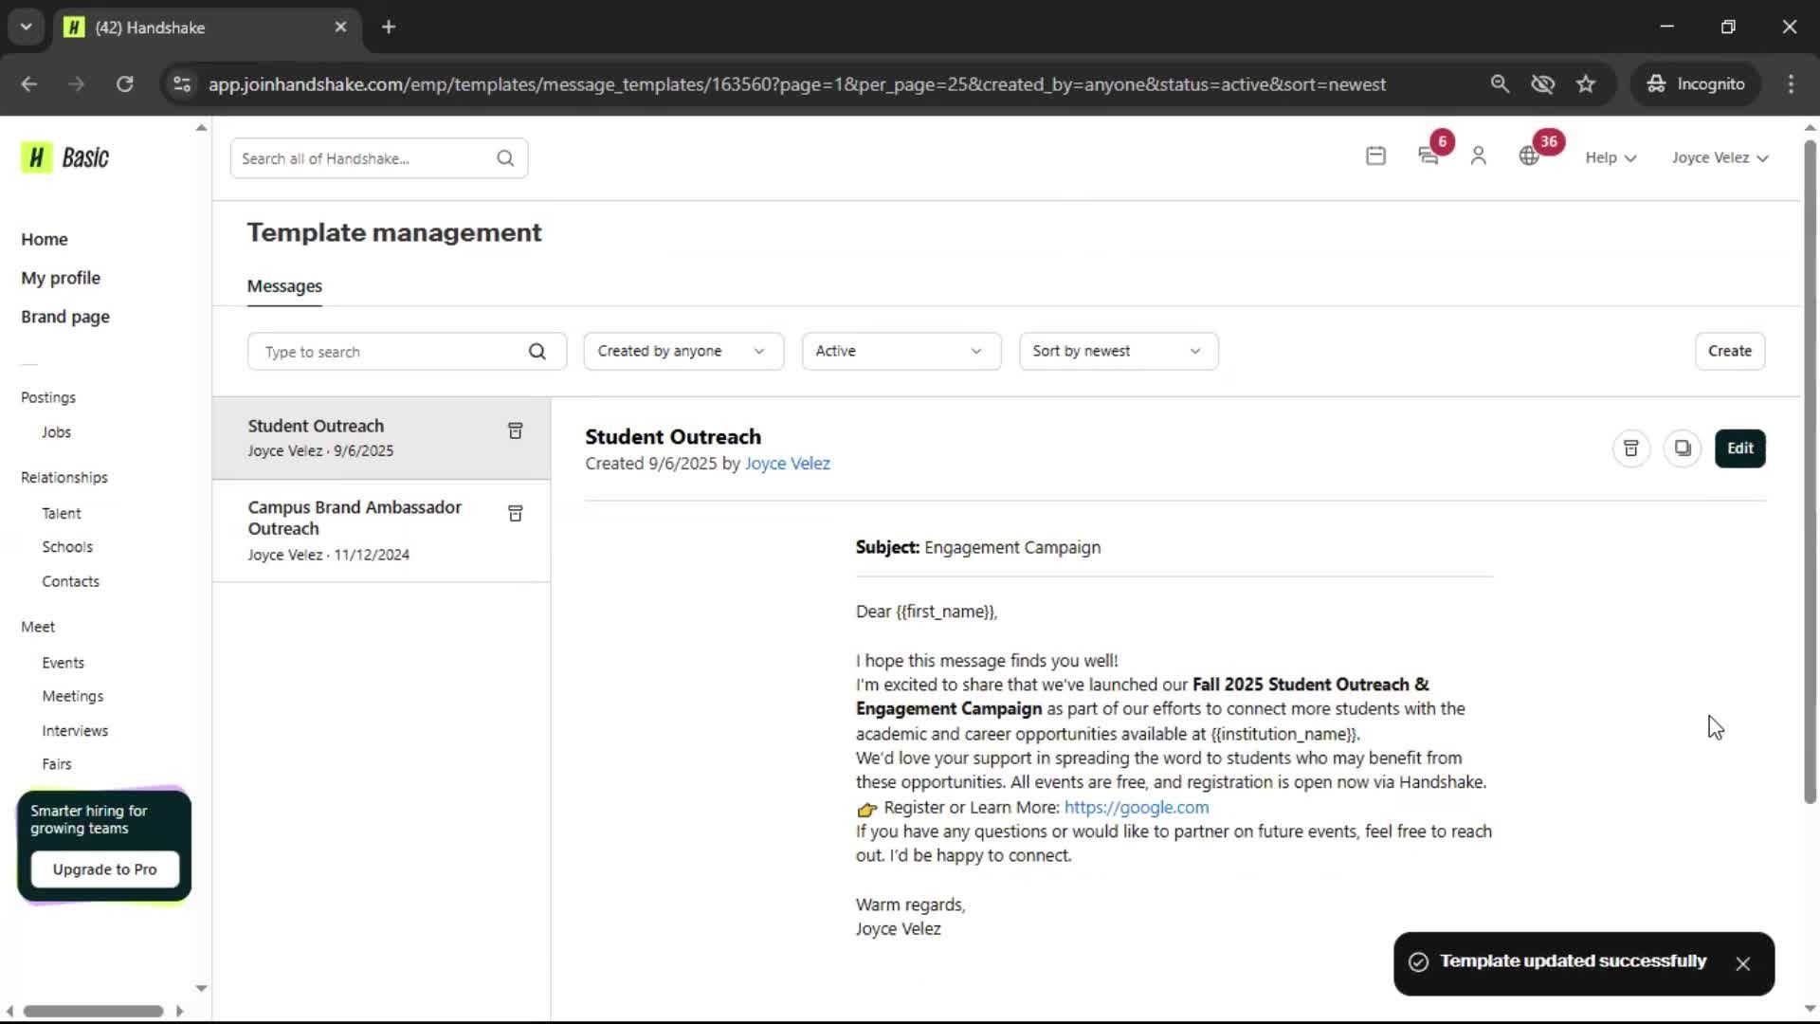Dismiss the Template updated successfully toast

tap(1742, 963)
